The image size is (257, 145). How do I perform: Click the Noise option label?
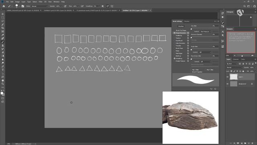pos(177,51)
